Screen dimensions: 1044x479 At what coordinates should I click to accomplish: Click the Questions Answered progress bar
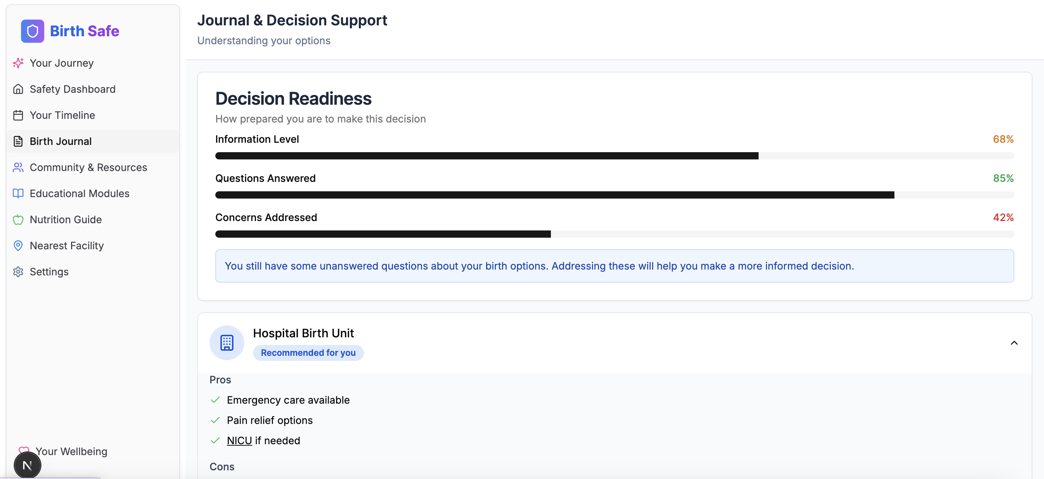614,195
